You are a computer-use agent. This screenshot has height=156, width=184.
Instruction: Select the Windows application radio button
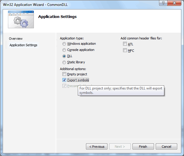coord(64,44)
